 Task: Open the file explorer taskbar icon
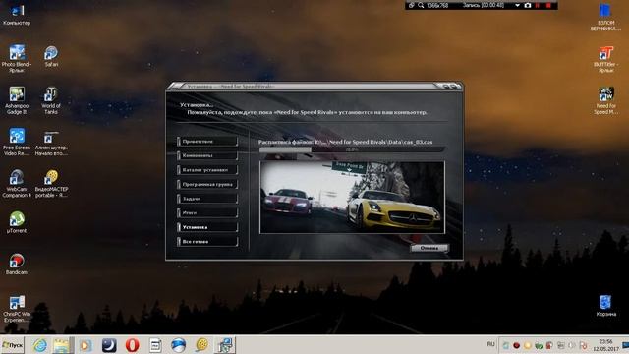click(x=61, y=345)
